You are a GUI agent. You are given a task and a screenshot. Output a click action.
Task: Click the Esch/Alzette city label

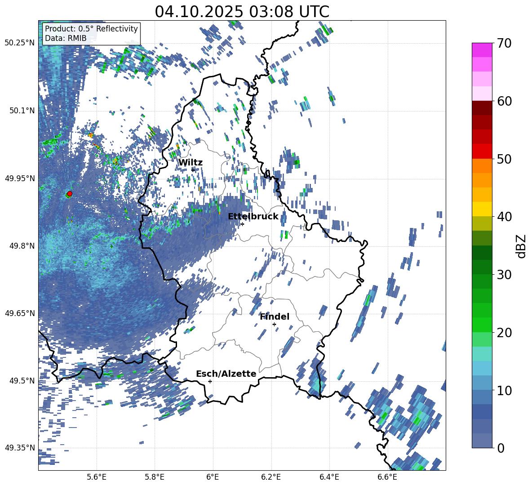pos(226,374)
